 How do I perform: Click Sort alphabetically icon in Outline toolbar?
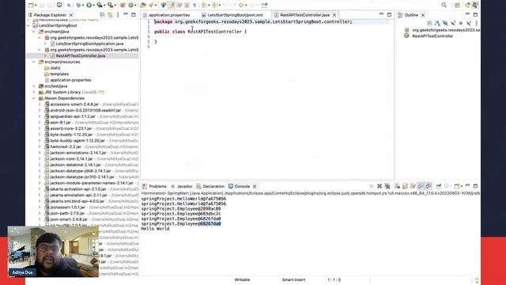click(x=437, y=23)
